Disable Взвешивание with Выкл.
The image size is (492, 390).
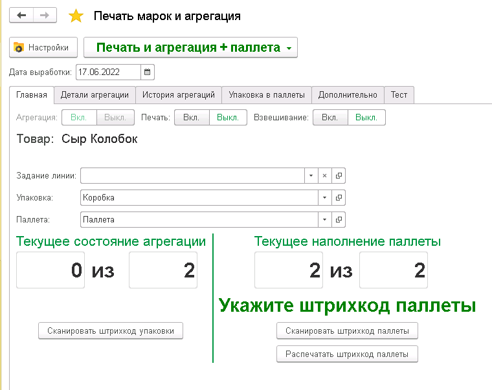(x=366, y=118)
